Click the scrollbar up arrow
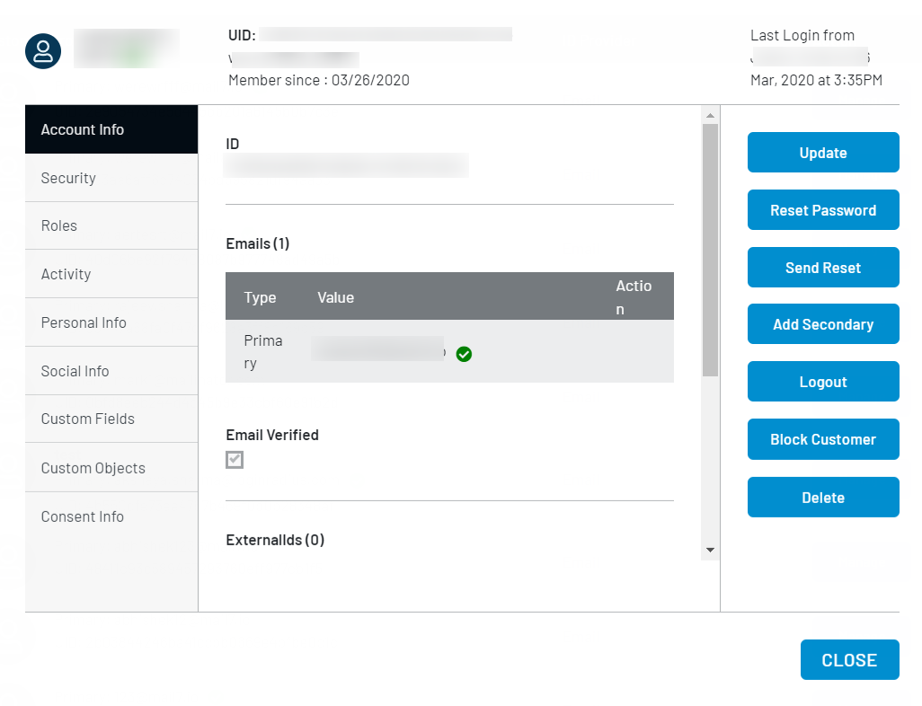The image size is (922, 706). (710, 114)
